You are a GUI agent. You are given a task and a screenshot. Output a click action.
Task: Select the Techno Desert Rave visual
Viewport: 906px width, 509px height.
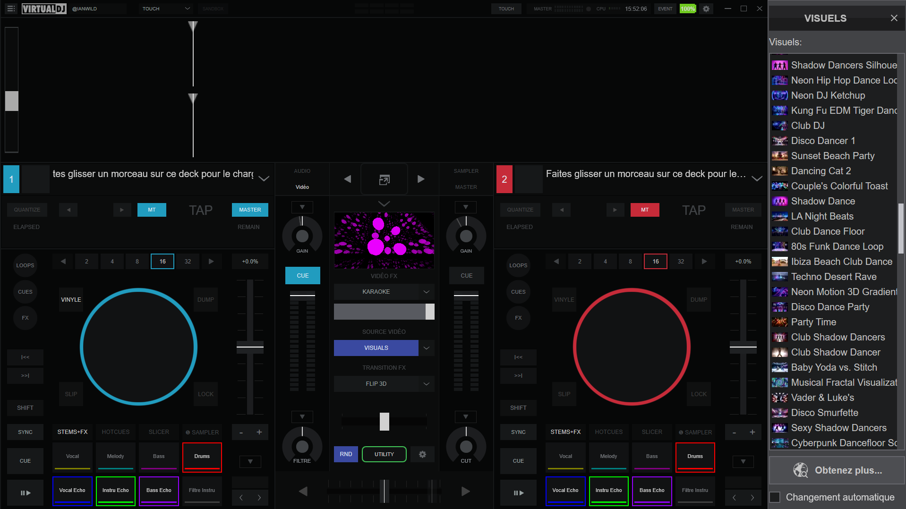(x=833, y=277)
